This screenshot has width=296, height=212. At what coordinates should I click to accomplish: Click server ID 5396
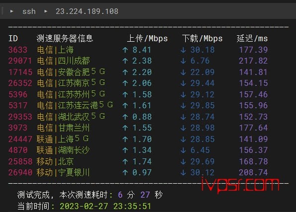pos(18,94)
